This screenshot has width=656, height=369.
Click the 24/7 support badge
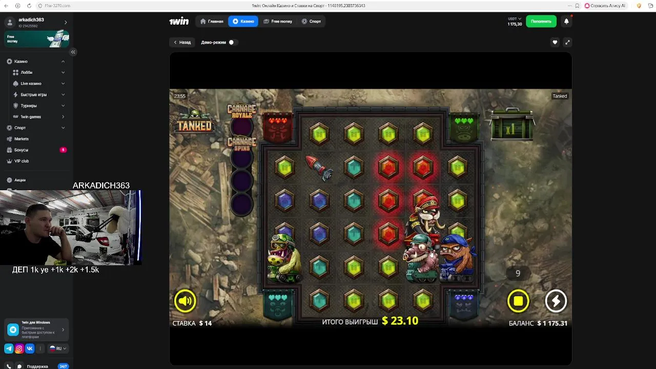tap(63, 366)
